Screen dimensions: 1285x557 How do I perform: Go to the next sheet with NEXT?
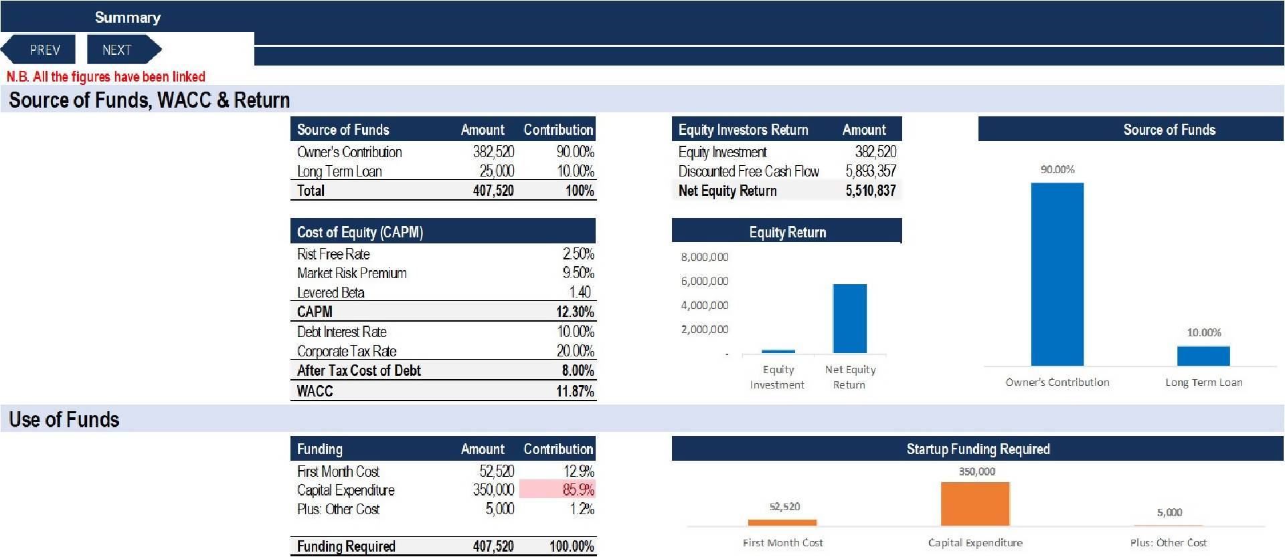click(x=124, y=50)
